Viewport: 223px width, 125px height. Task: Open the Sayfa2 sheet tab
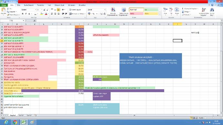(x=21, y=115)
